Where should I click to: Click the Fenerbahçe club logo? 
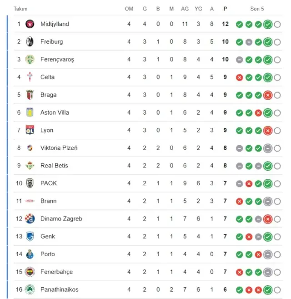tap(30, 272)
